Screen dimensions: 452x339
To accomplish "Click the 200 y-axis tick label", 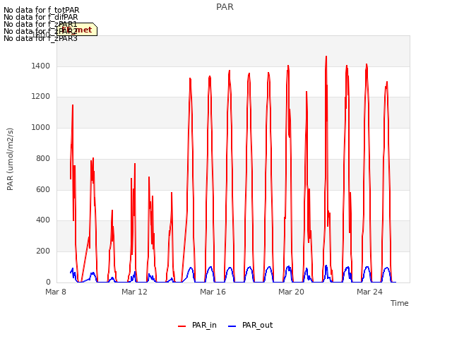I will 43,251.
